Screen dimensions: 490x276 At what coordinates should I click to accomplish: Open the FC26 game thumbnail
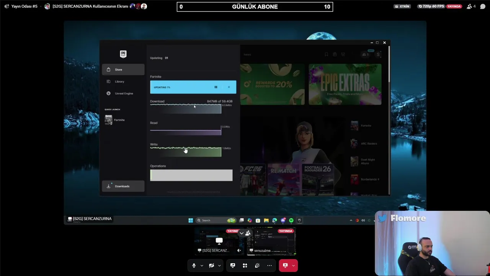(253, 179)
